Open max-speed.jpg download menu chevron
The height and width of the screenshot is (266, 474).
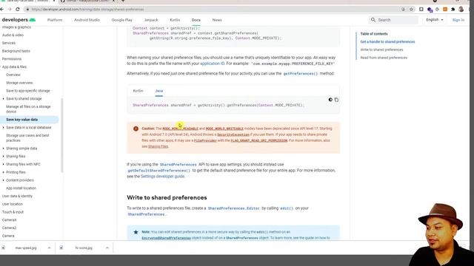pyautogui.click(x=49, y=248)
